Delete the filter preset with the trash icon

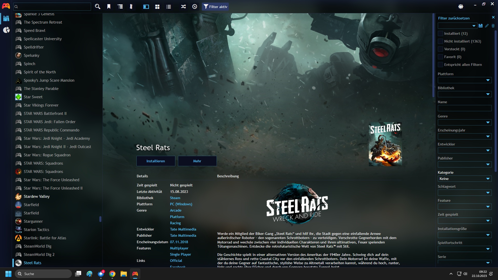493,26
